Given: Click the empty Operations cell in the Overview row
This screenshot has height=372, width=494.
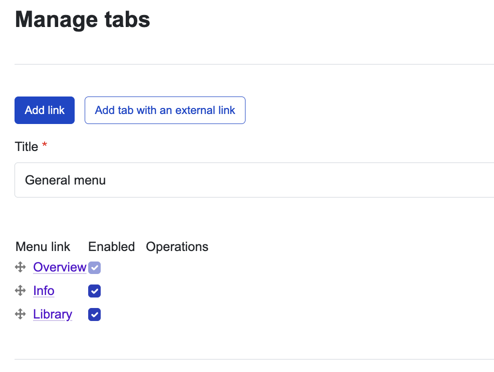Looking at the screenshot, I should 177,267.
